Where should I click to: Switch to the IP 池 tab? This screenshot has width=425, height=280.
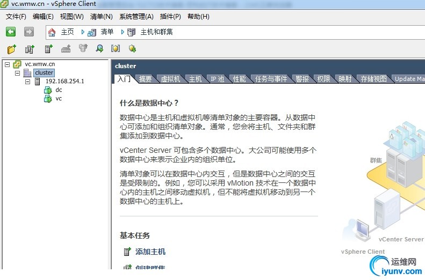point(218,79)
